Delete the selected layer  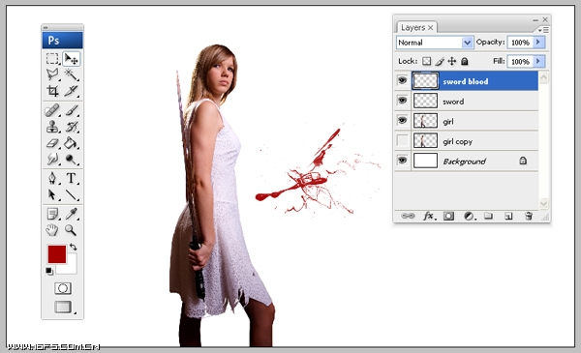click(529, 216)
